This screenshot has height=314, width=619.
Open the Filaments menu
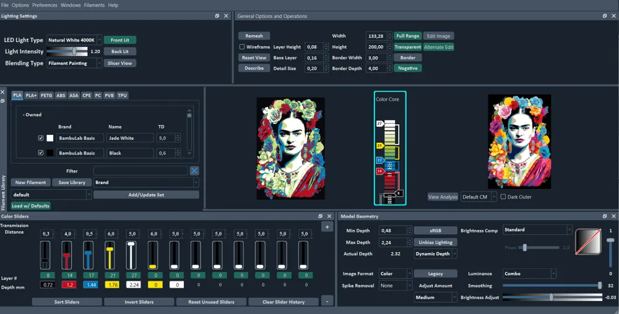(x=94, y=5)
